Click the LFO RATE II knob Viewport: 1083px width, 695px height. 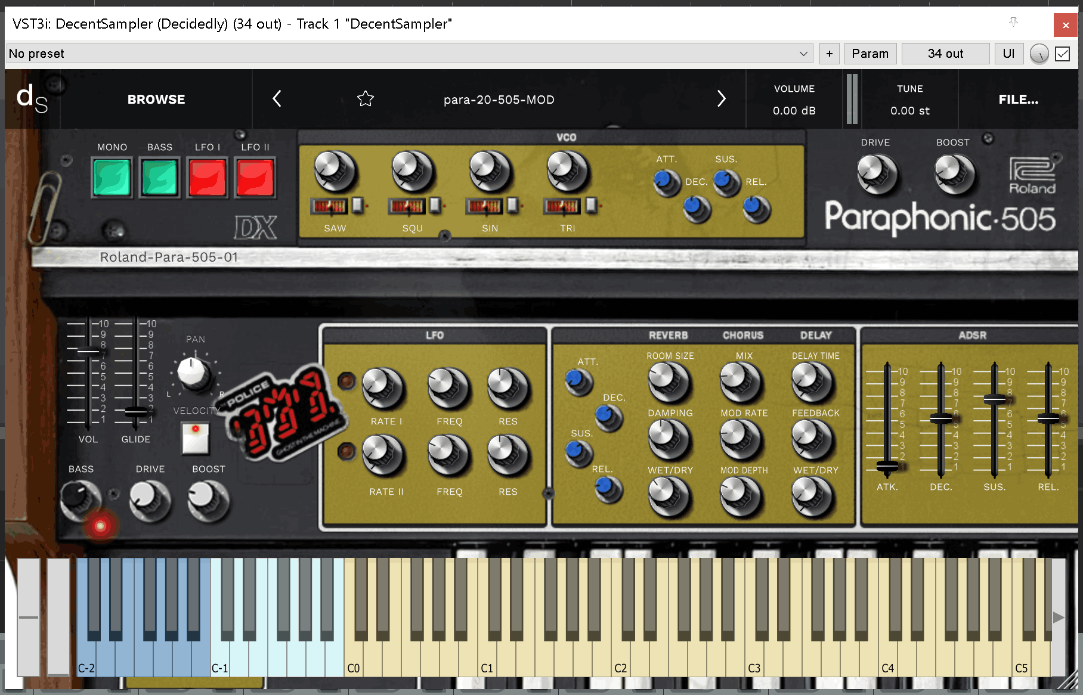(383, 454)
